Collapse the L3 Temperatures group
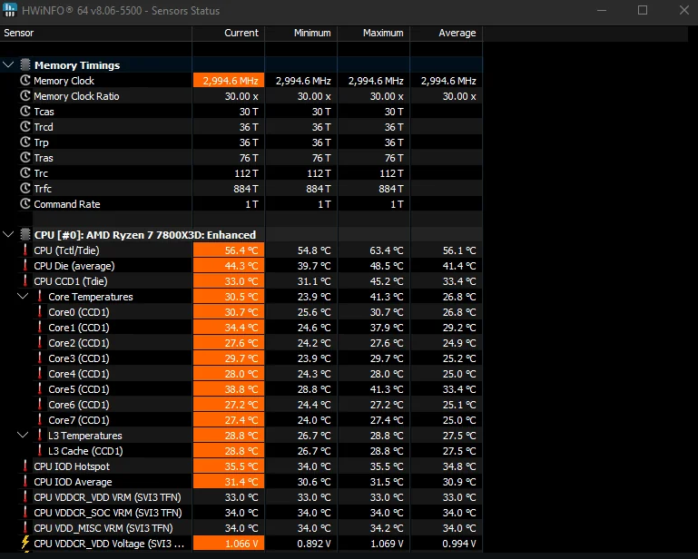The height and width of the screenshot is (559, 698). 24,436
